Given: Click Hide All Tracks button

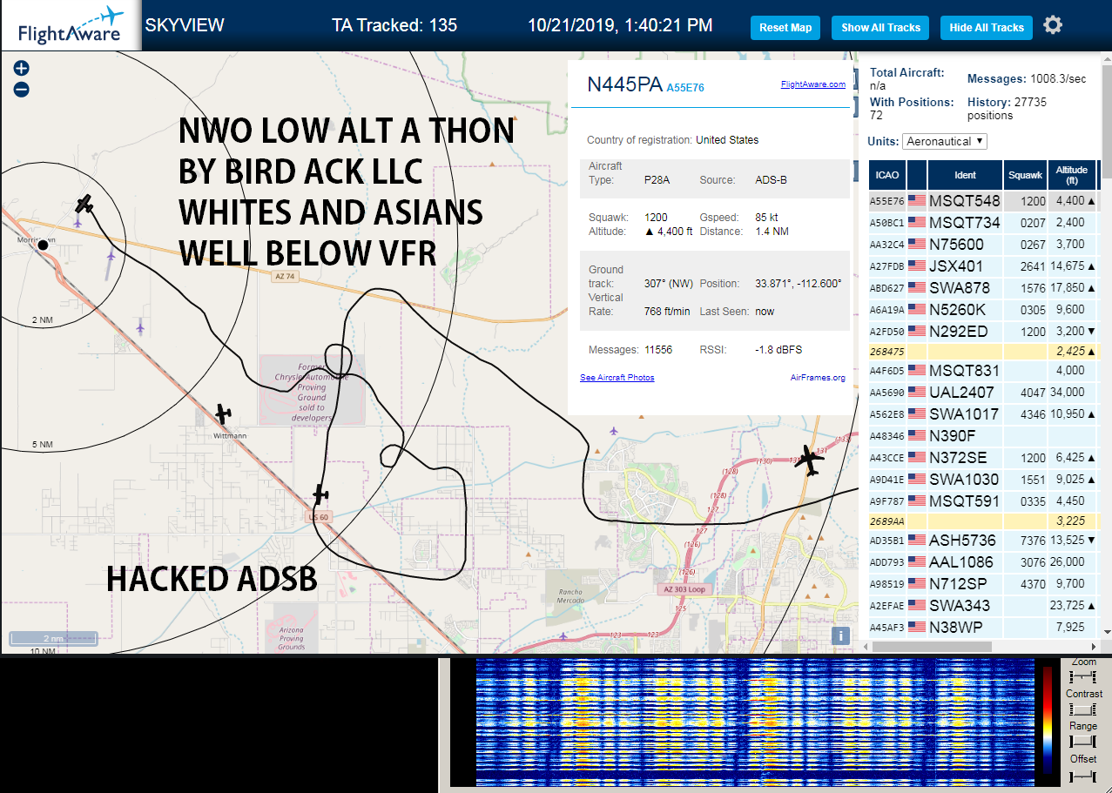Looking at the screenshot, I should point(987,27).
